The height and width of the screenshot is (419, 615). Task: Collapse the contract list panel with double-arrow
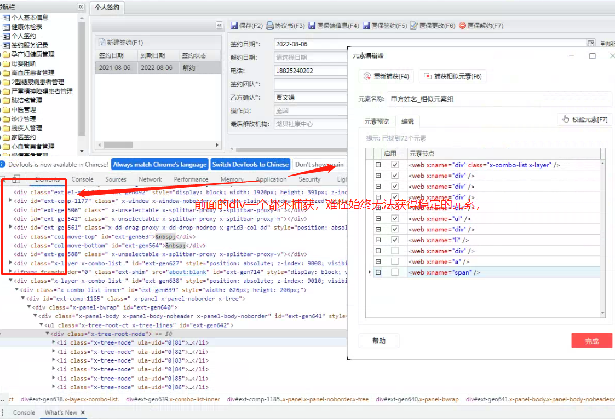(x=219, y=26)
